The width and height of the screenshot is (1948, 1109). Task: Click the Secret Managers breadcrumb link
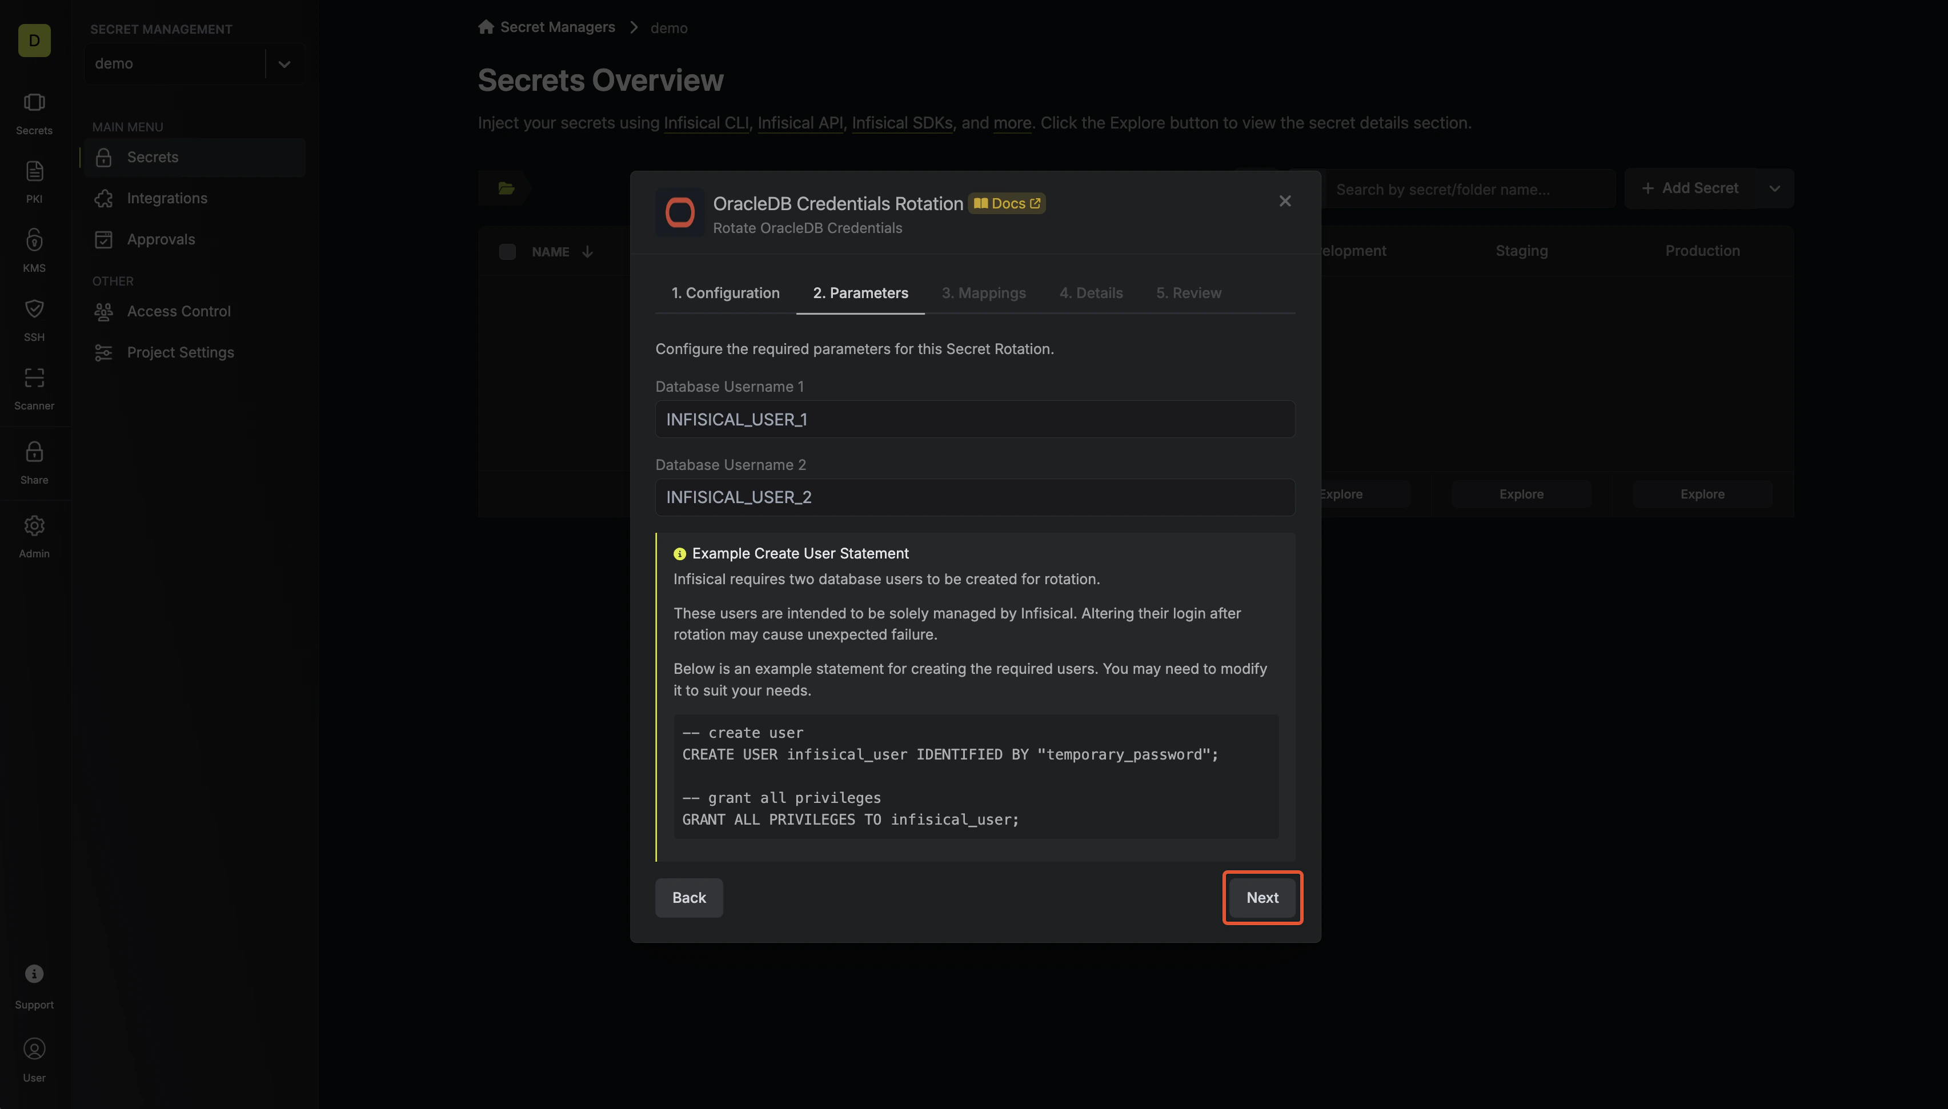coord(557,27)
